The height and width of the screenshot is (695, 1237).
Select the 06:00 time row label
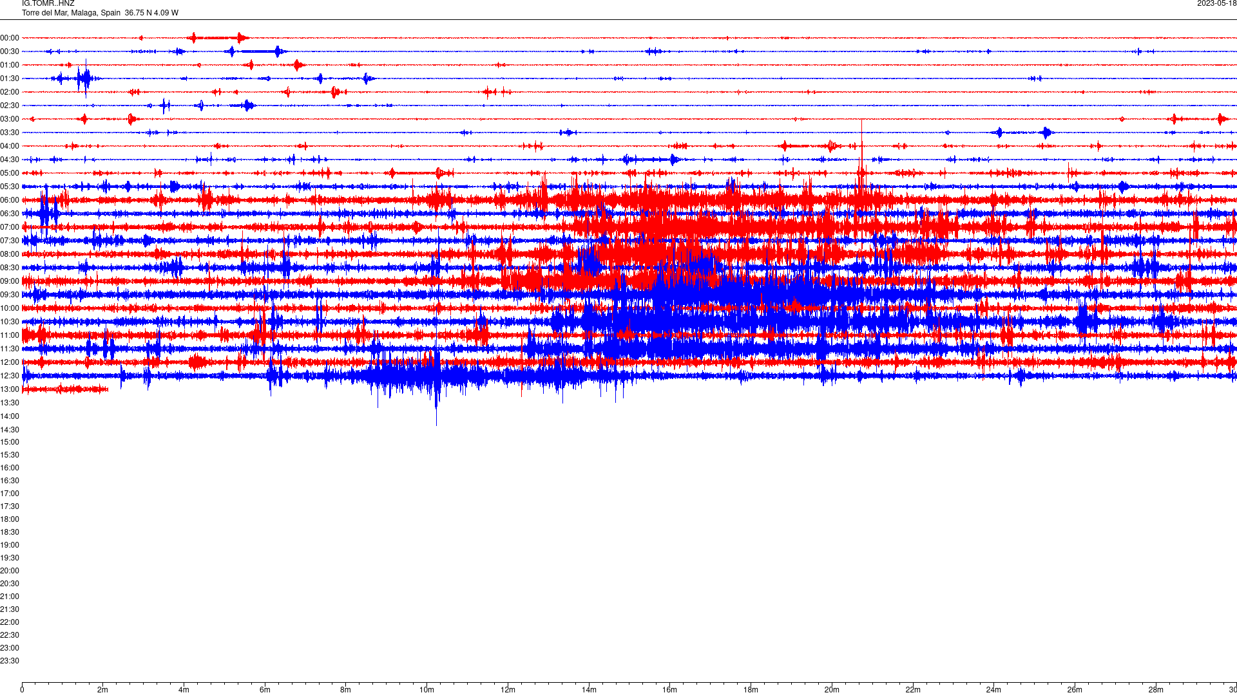pyautogui.click(x=10, y=200)
